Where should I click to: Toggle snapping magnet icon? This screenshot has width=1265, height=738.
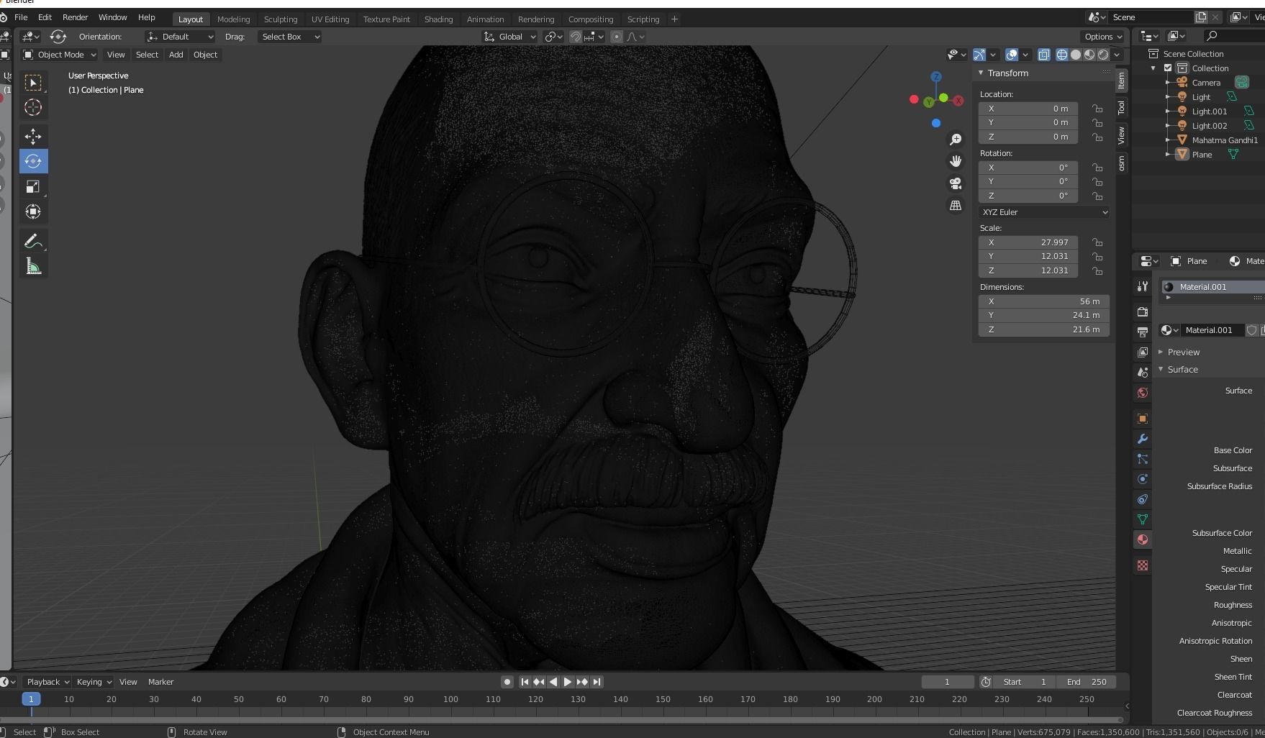576,37
